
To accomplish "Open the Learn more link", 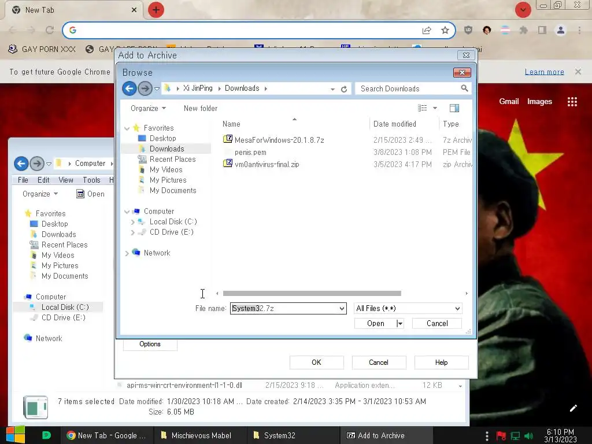I will pyautogui.click(x=544, y=72).
